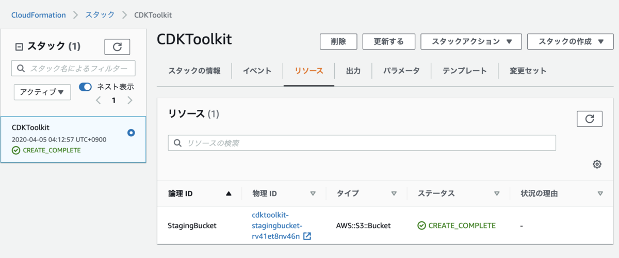Sort by タイプ column arrow
619x258 pixels.
coord(394,194)
